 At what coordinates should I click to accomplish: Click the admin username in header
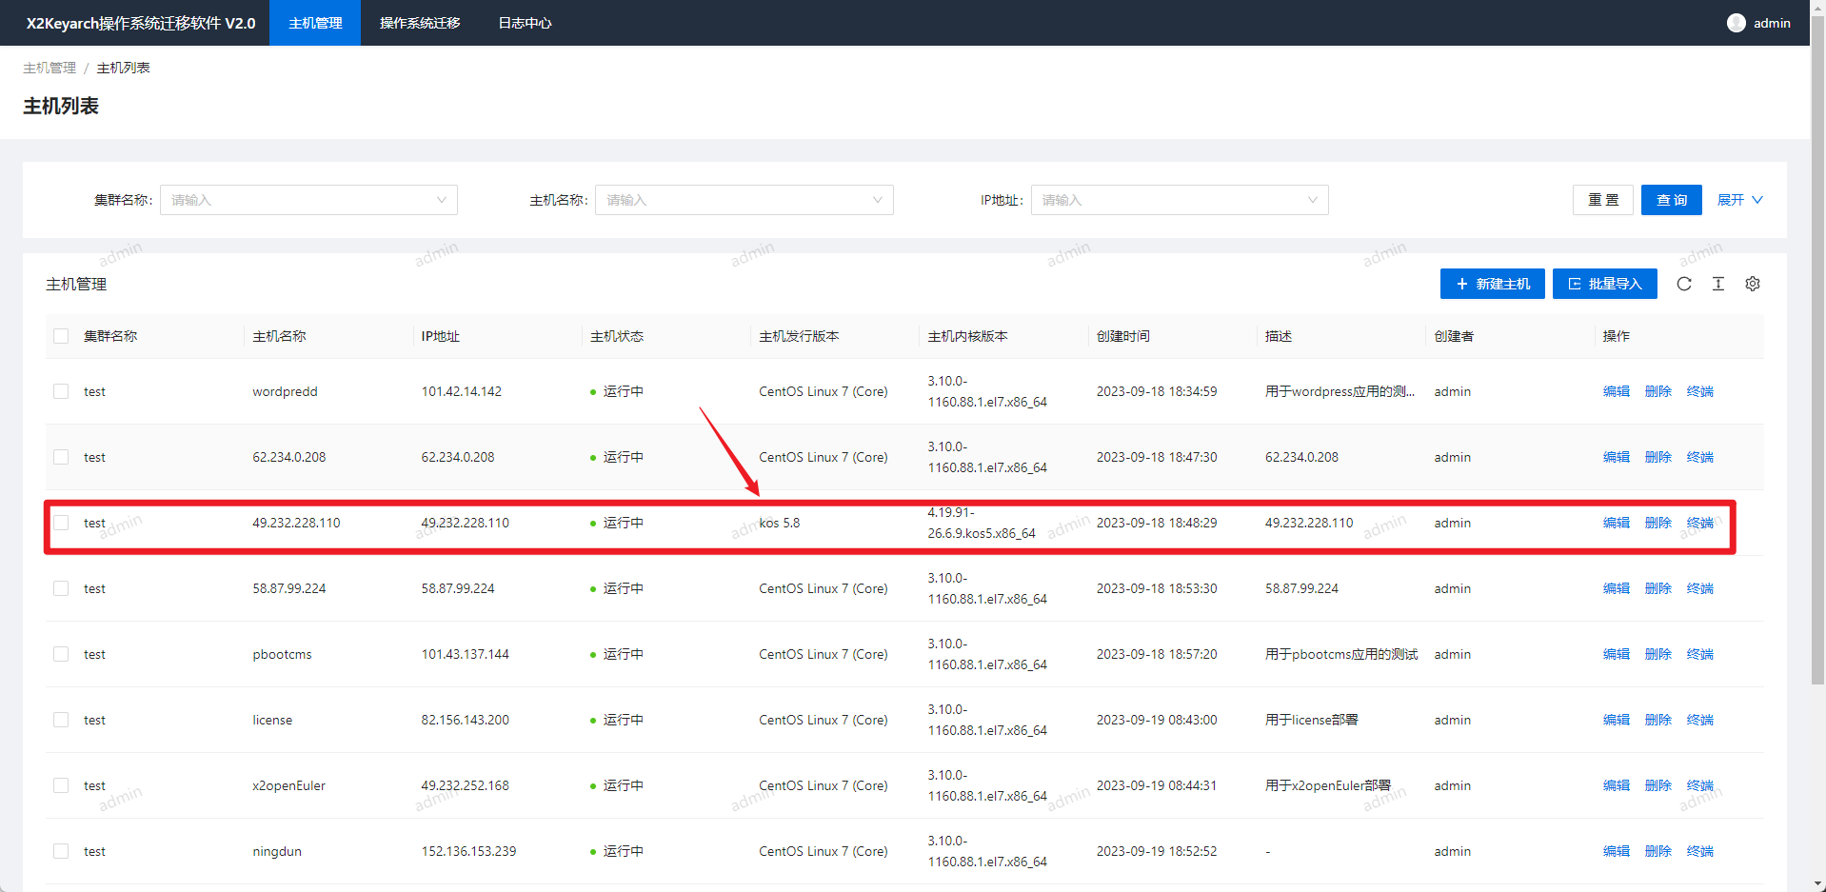point(1772,23)
